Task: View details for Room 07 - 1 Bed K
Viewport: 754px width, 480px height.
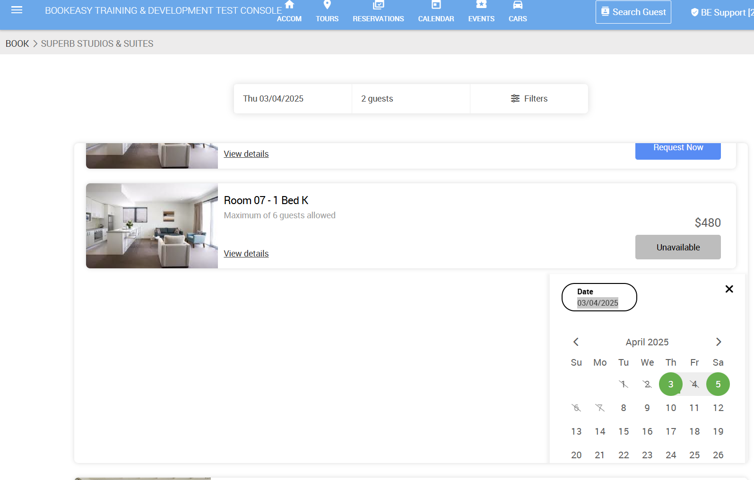Action: pos(246,254)
